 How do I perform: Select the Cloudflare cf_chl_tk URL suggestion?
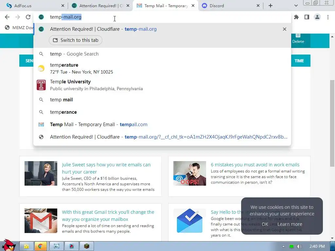[x=162, y=137]
